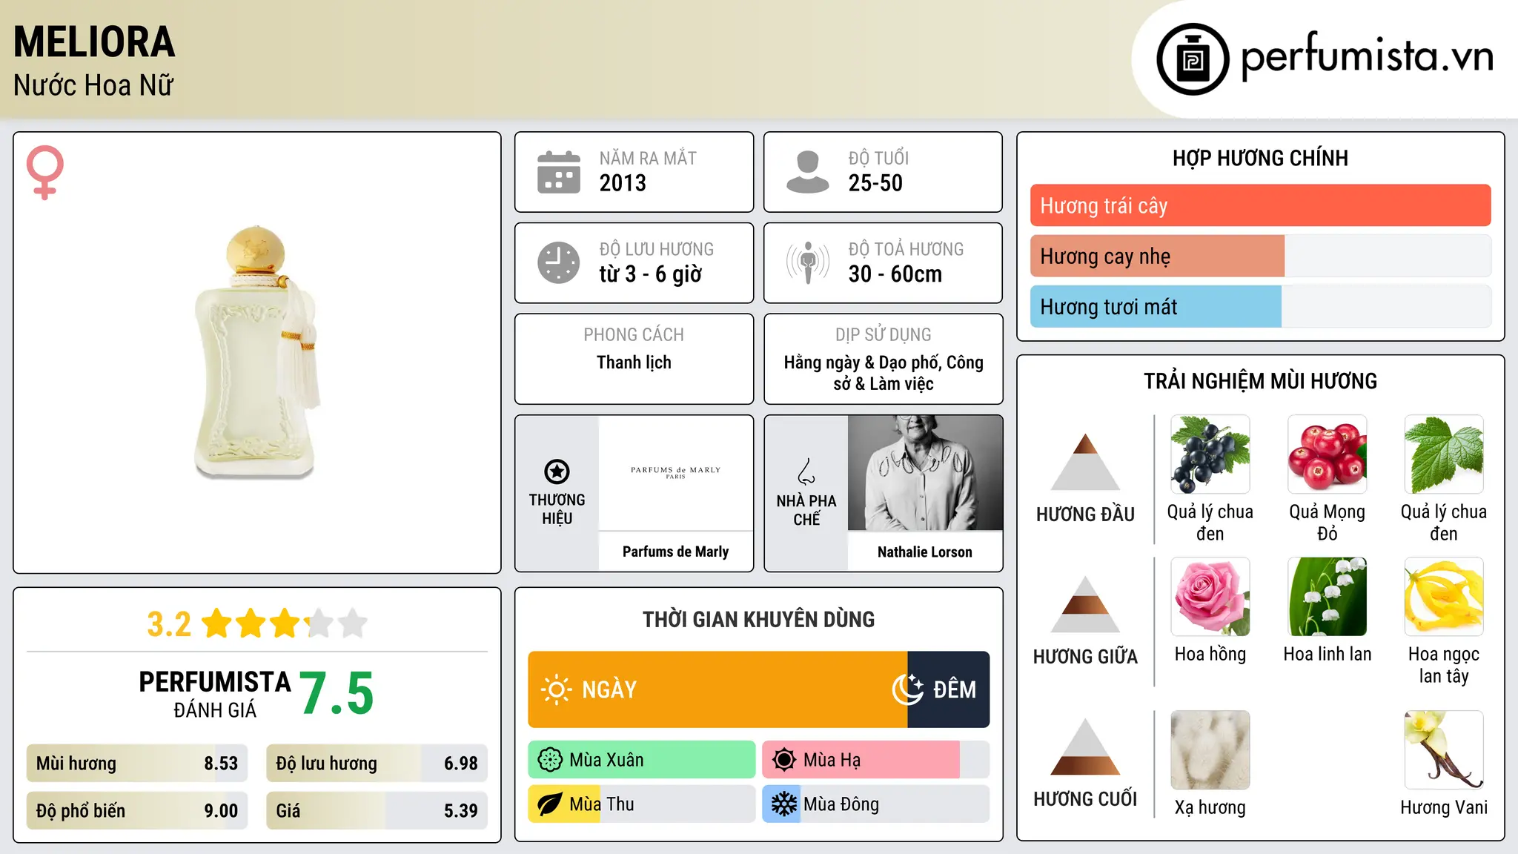Select the Xạ hương musk image
Screen dimensions: 1518x854
1210,750
